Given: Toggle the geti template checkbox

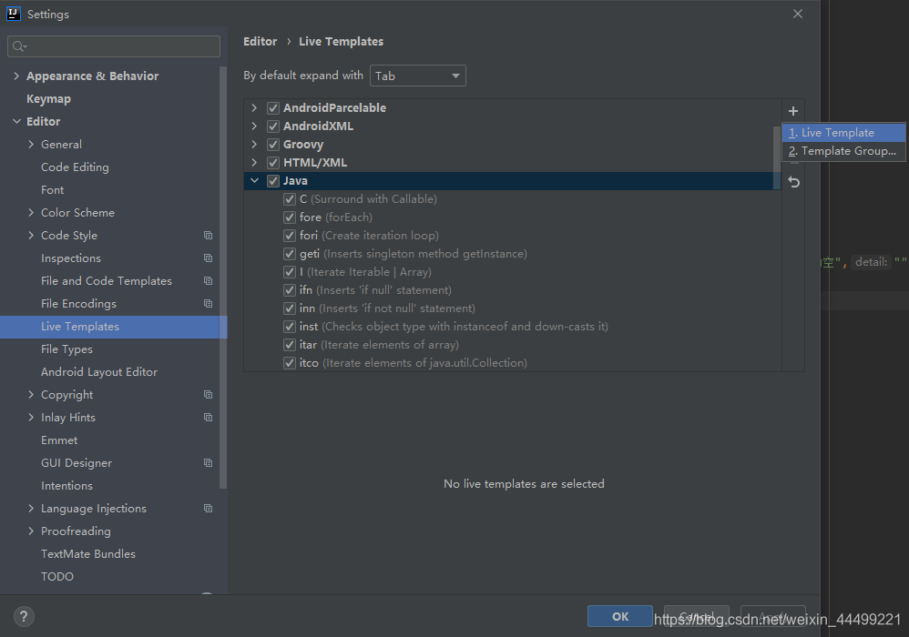Looking at the screenshot, I should coord(290,254).
